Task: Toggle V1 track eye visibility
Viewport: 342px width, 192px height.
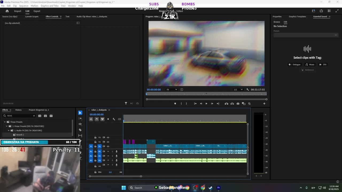Action: tap(108, 146)
